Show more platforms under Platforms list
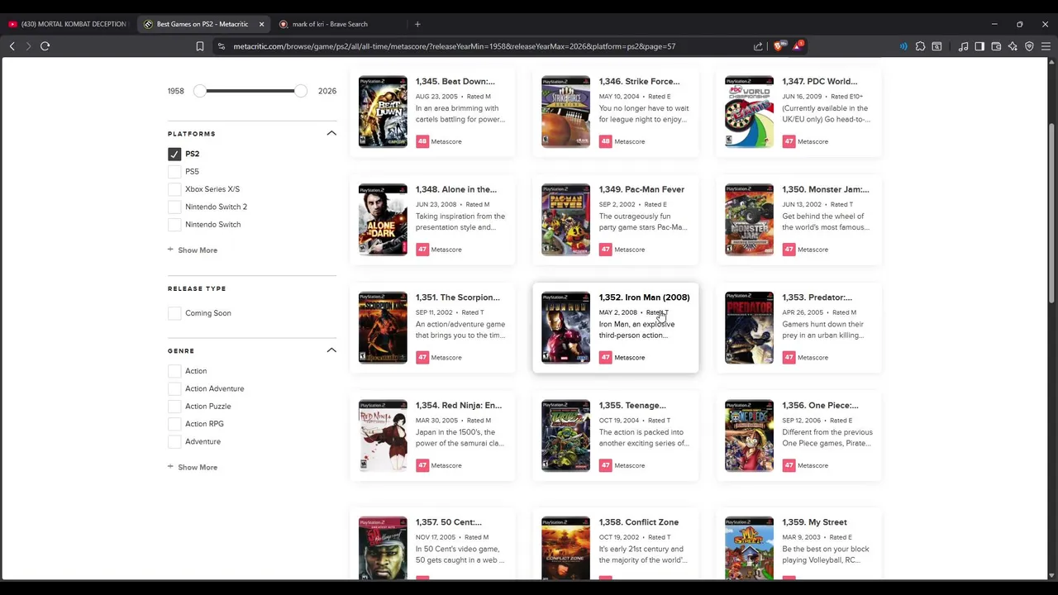 click(193, 250)
